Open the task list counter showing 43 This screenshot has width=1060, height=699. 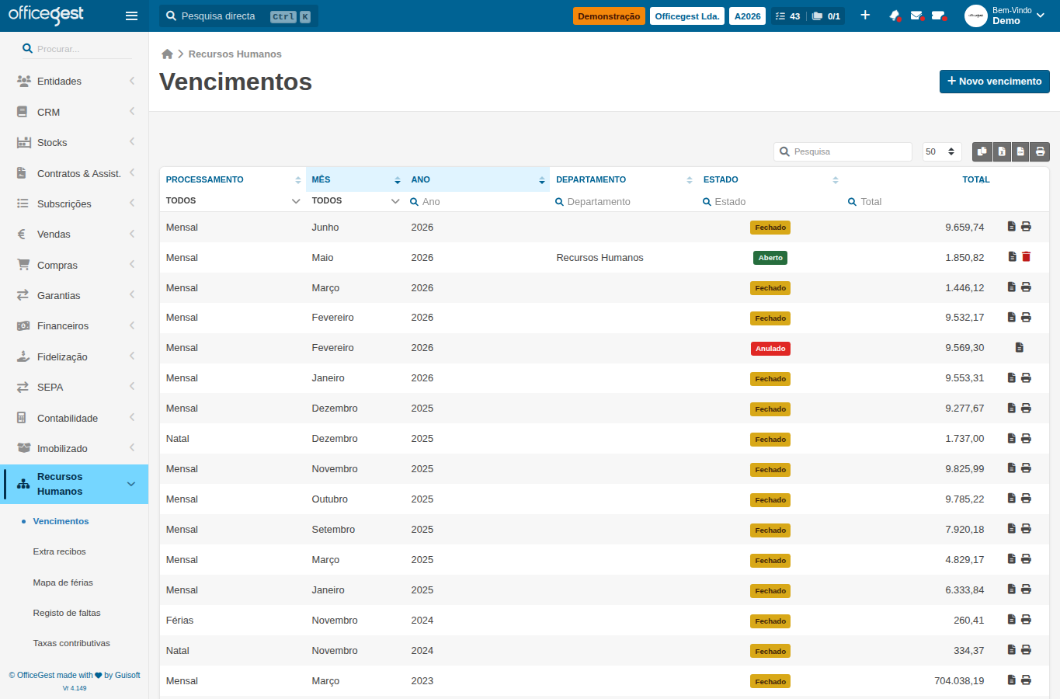click(787, 16)
